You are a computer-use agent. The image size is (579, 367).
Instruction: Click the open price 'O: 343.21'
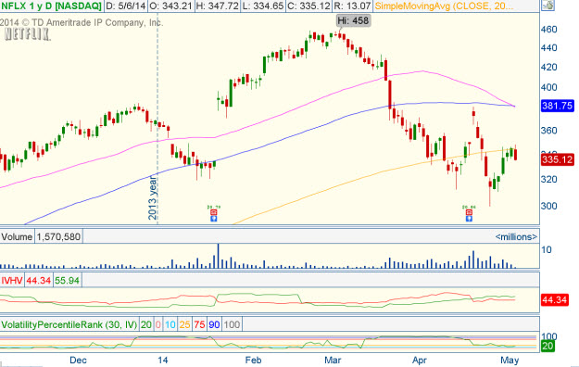pyautogui.click(x=171, y=6)
